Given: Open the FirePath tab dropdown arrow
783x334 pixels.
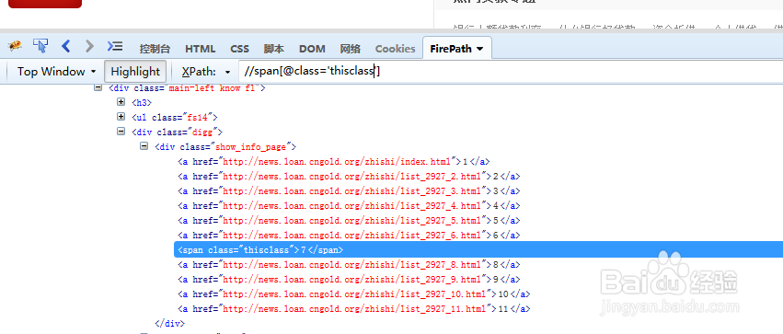Looking at the screenshot, I should (480, 49).
